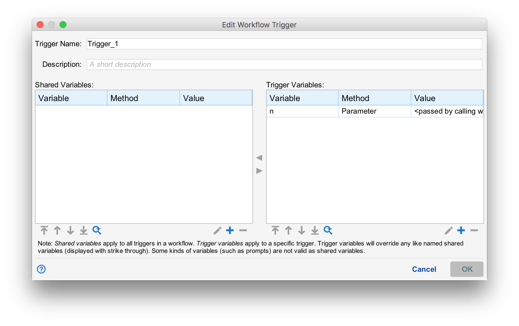Viewport: 519px width, 326px height.
Task: Click right arrow to move variable to trigger
Action: coord(259,171)
